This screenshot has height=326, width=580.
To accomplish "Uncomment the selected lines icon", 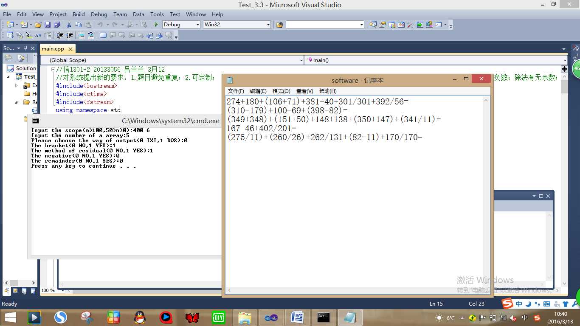I will point(90,35).
